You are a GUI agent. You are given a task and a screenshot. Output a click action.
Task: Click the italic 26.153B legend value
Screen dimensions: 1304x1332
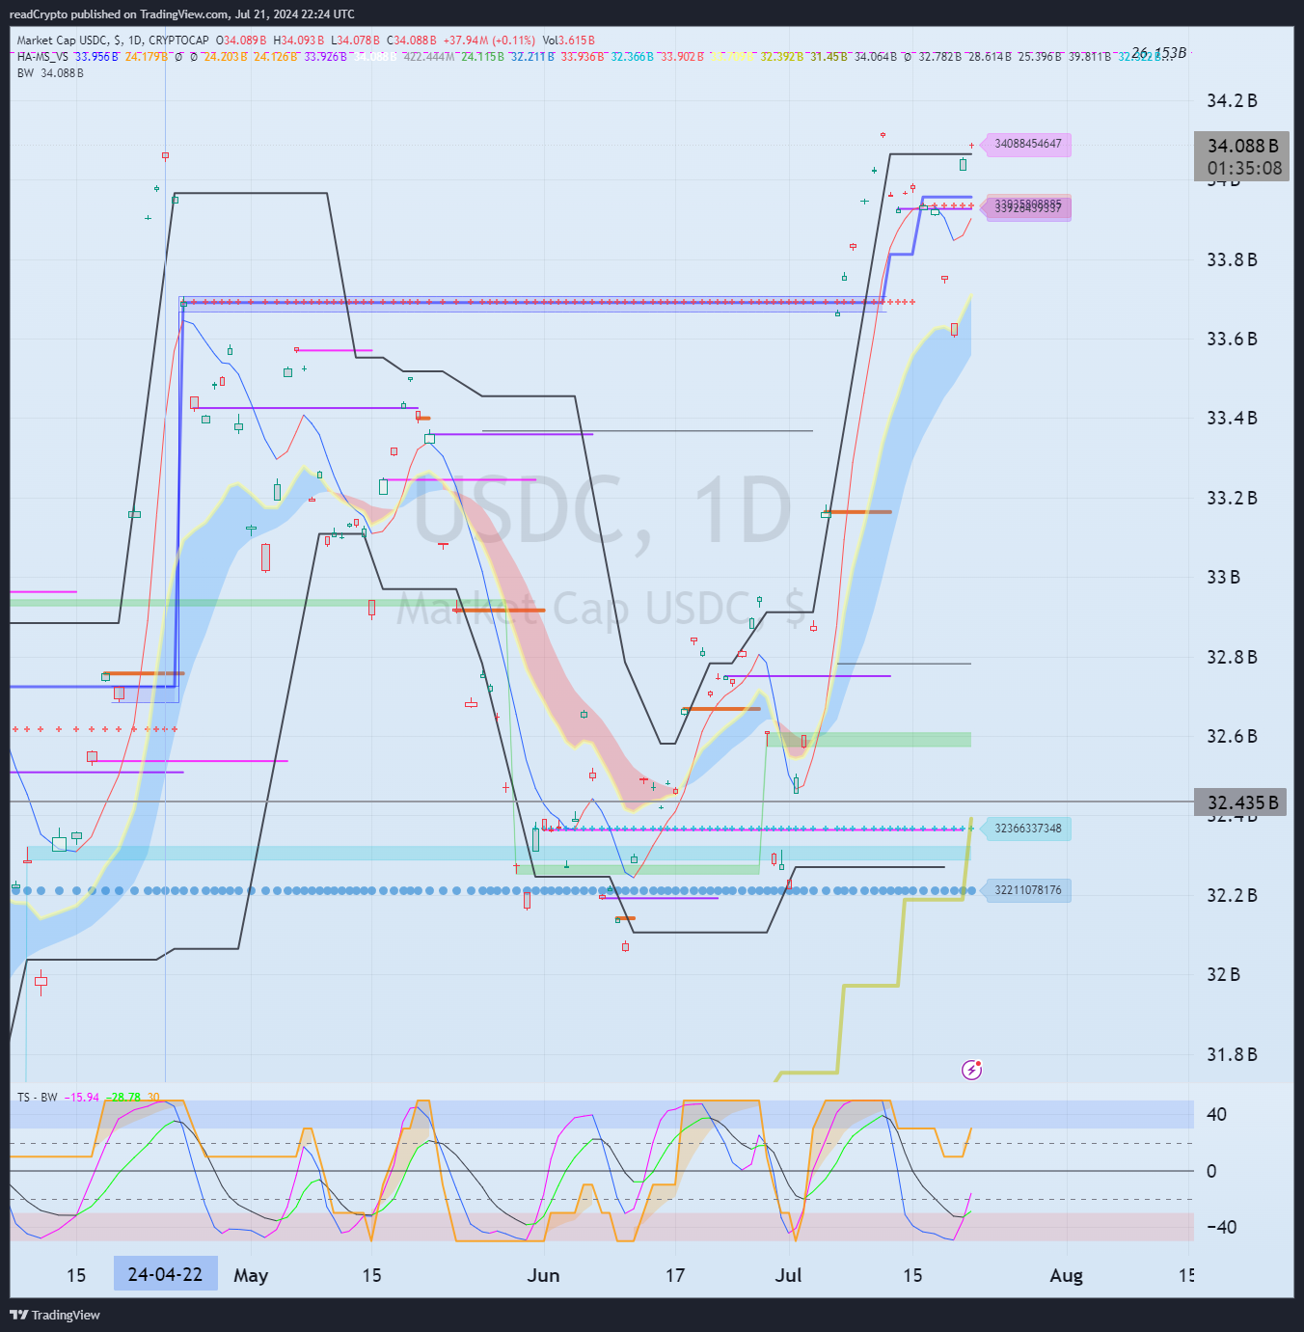1158,53
